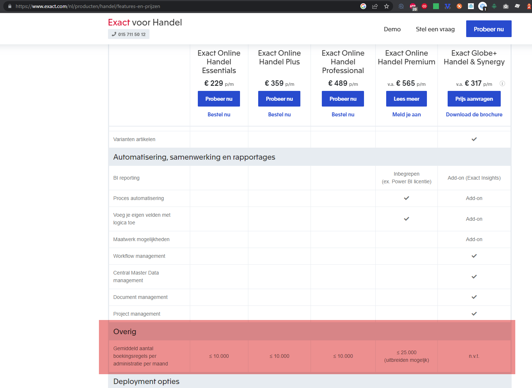The width and height of the screenshot is (532, 388).
Task: Select 'Stel een vraag' in navigation
Action: click(435, 29)
